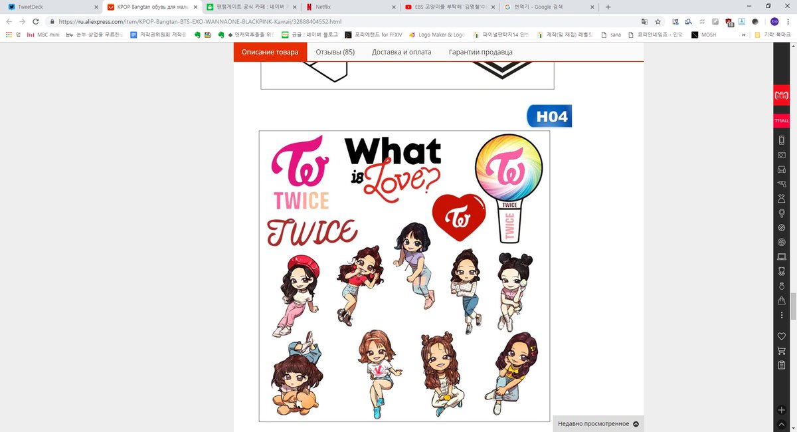
Task: Open the 포리에랜드 for FFXIV bookmark
Action: point(373,35)
